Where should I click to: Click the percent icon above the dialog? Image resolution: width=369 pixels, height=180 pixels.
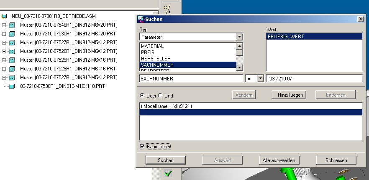point(167,10)
